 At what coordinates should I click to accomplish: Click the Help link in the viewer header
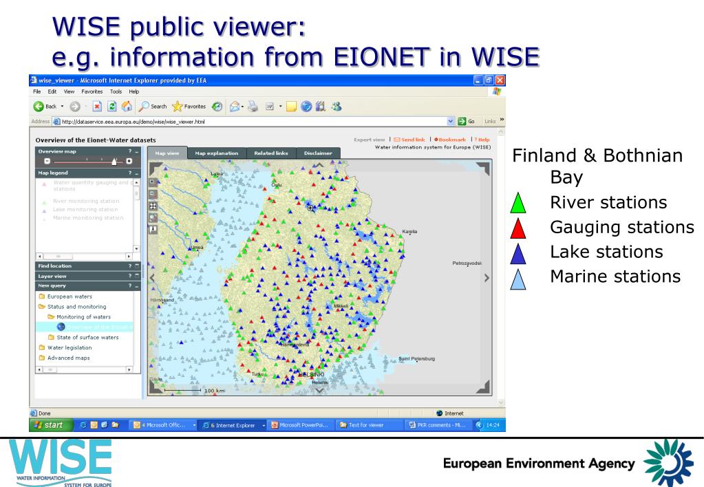pos(482,140)
